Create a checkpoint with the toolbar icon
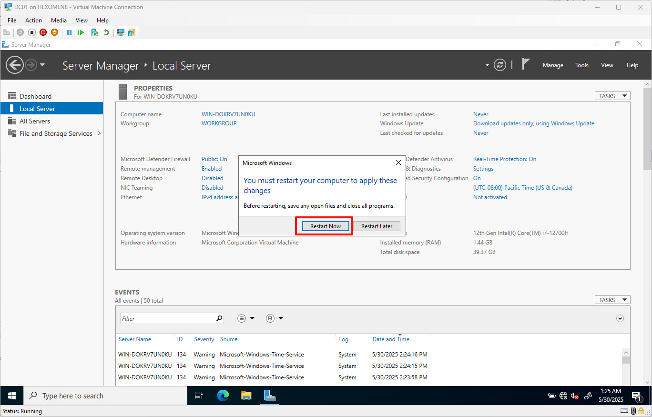Screen dimensions: 652x417 [95, 32]
